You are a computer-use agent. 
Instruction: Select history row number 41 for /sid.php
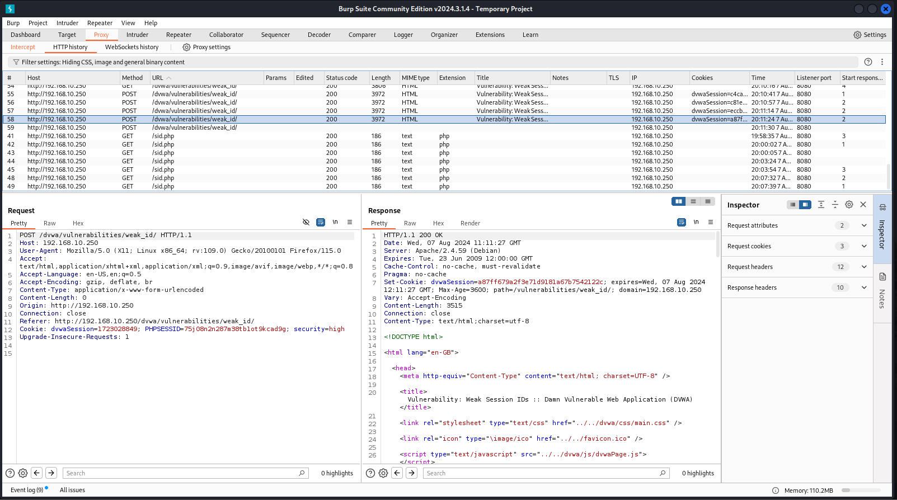(x=444, y=136)
